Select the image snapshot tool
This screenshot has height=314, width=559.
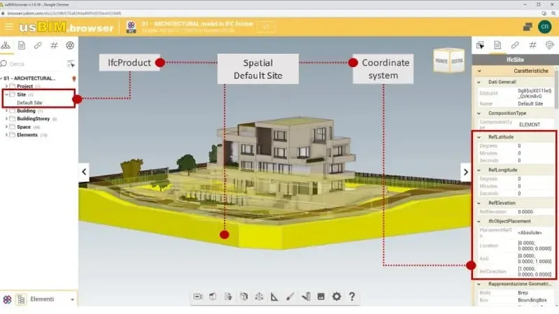click(321, 297)
